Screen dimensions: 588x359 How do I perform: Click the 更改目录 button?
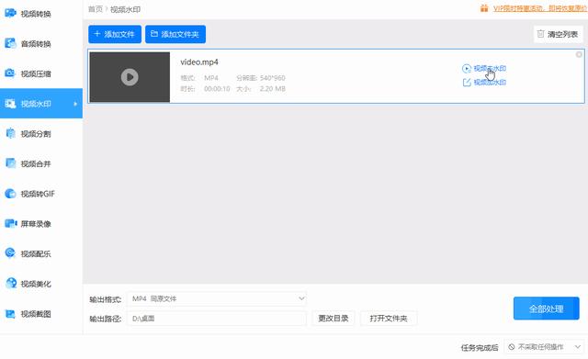point(334,319)
